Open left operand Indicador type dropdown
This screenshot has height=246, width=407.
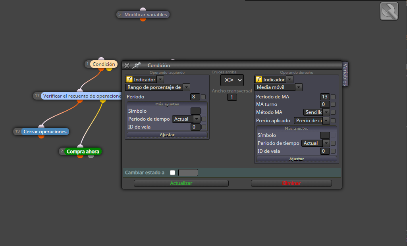point(160,79)
